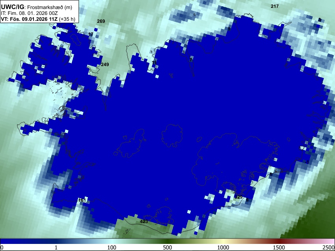This screenshot has width=335, height=251.
Task: Click the 1000 label on the colour scale
Action: [223, 247]
